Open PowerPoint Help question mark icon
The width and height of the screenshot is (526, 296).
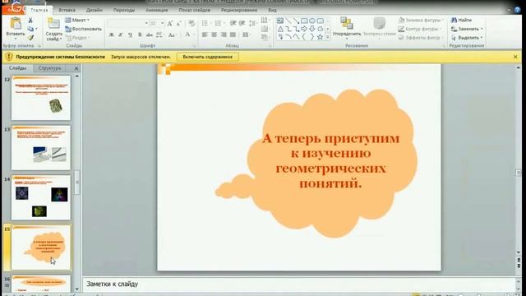tap(518, 11)
